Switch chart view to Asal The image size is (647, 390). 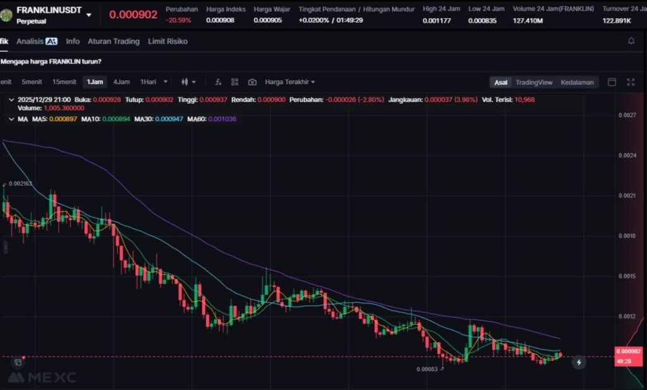click(500, 82)
